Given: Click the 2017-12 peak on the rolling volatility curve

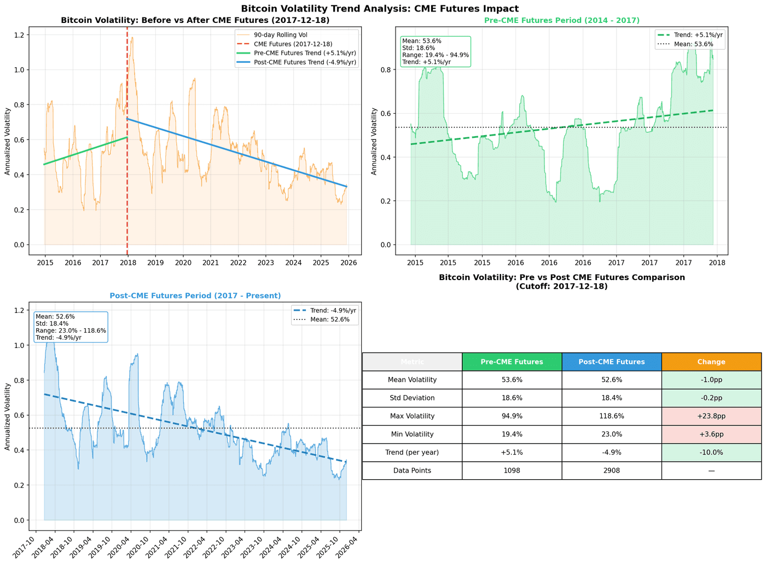Looking at the screenshot, I should point(132,37).
